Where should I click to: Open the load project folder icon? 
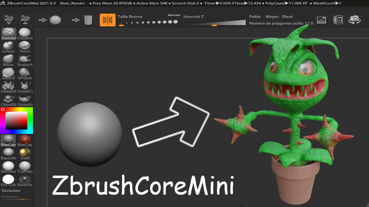click(x=8, y=20)
